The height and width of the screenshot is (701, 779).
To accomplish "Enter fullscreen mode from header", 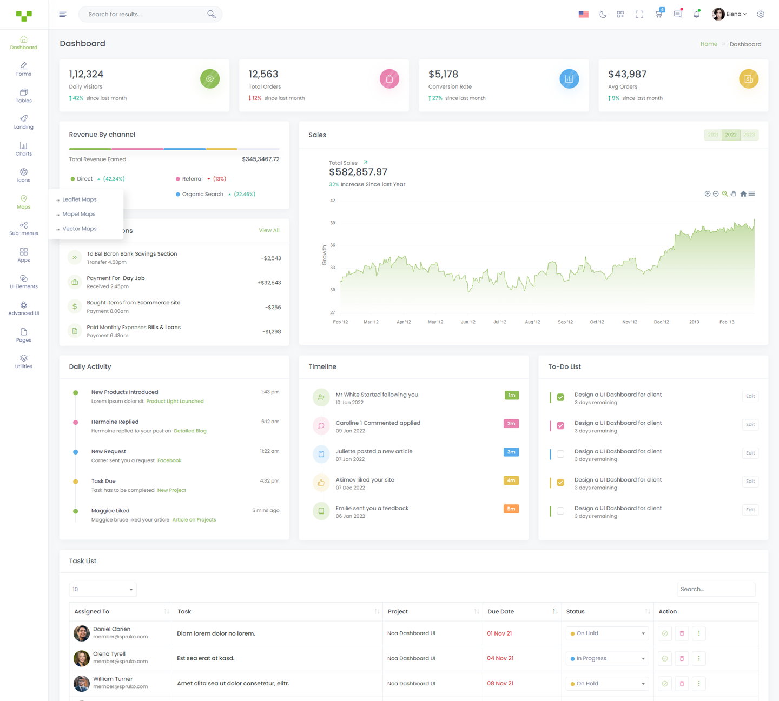I will pos(639,15).
